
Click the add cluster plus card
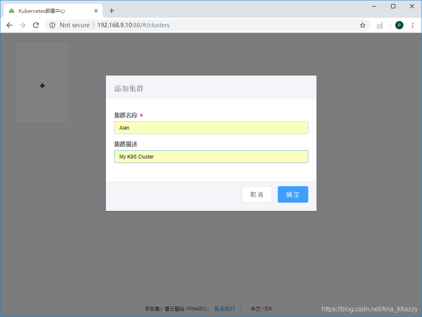tap(42, 83)
